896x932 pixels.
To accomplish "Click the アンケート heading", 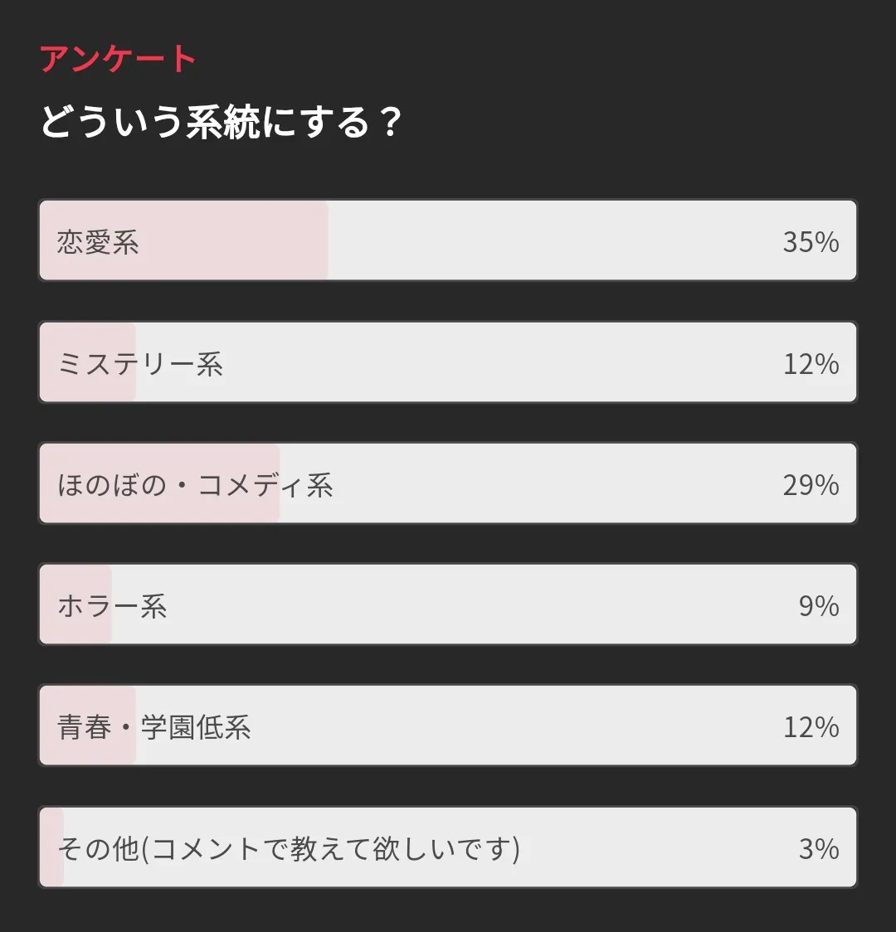I will 118,59.
